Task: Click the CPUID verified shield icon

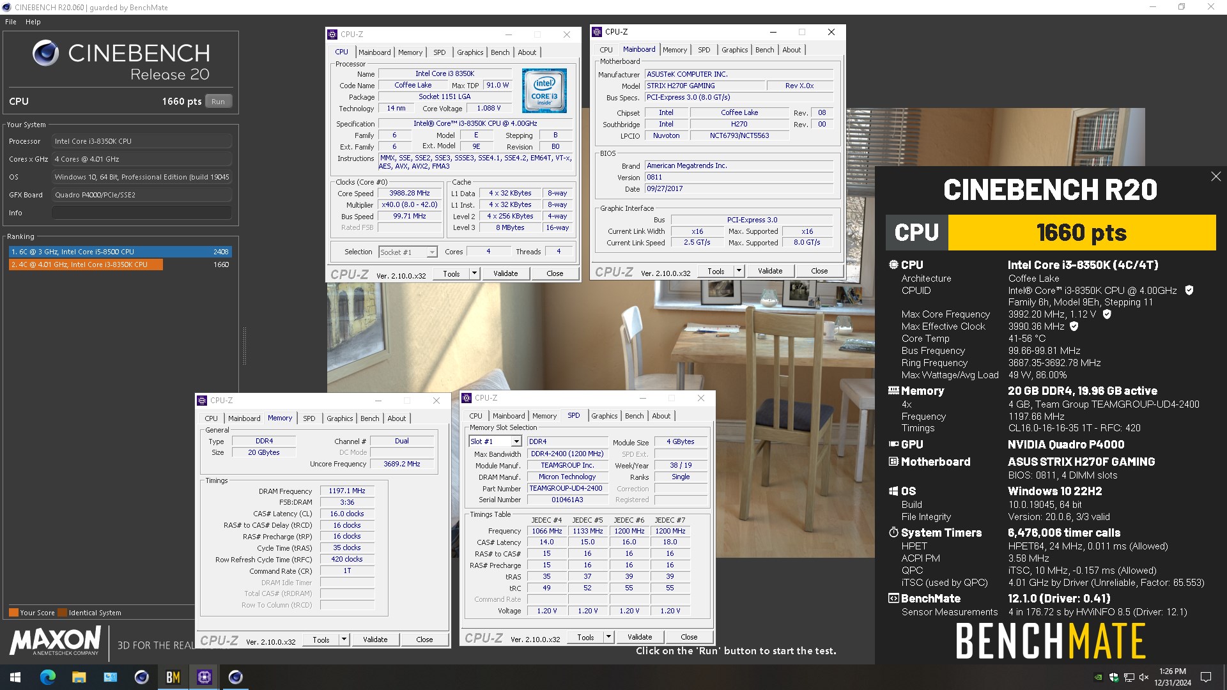Action: tap(1189, 290)
